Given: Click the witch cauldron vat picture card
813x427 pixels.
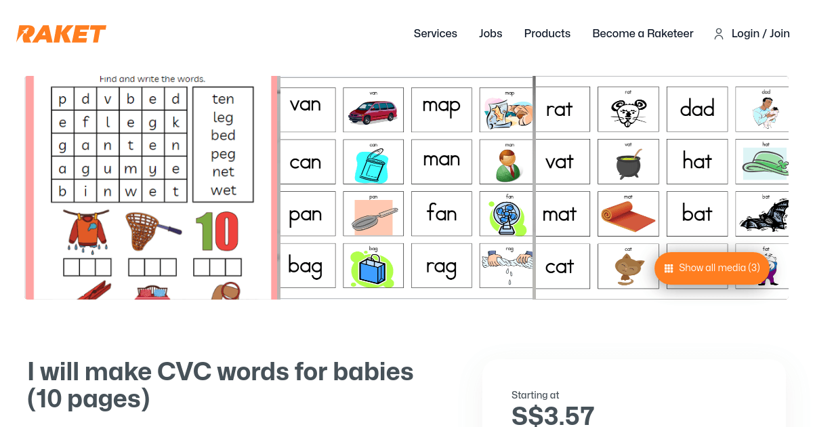Looking at the screenshot, I should [627, 161].
